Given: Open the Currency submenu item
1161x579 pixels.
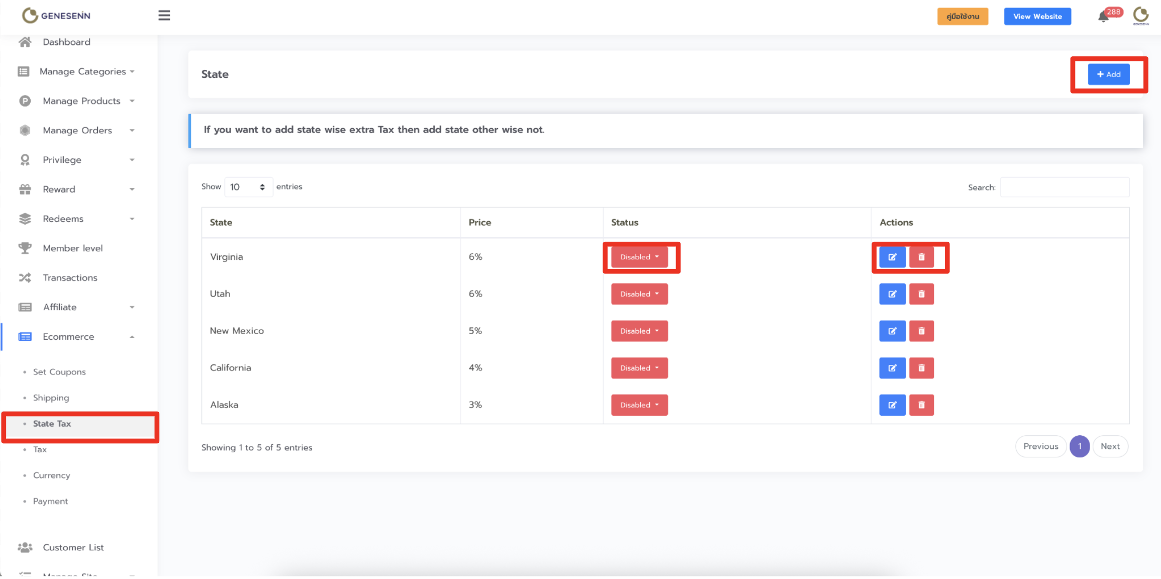Looking at the screenshot, I should tap(51, 475).
